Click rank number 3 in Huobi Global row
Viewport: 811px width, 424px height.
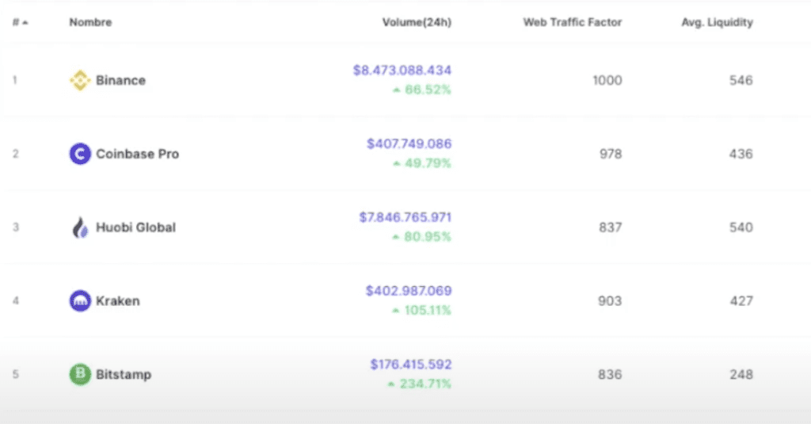pyautogui.click(x=16, y=227)
